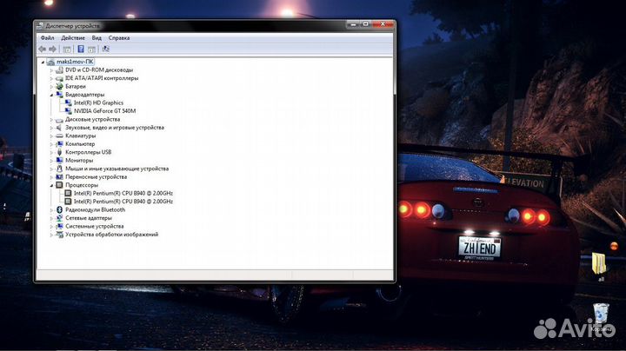Click the network icon for Сетевые адаптеры
Screen dimensions: 626x351
[59, 218]
